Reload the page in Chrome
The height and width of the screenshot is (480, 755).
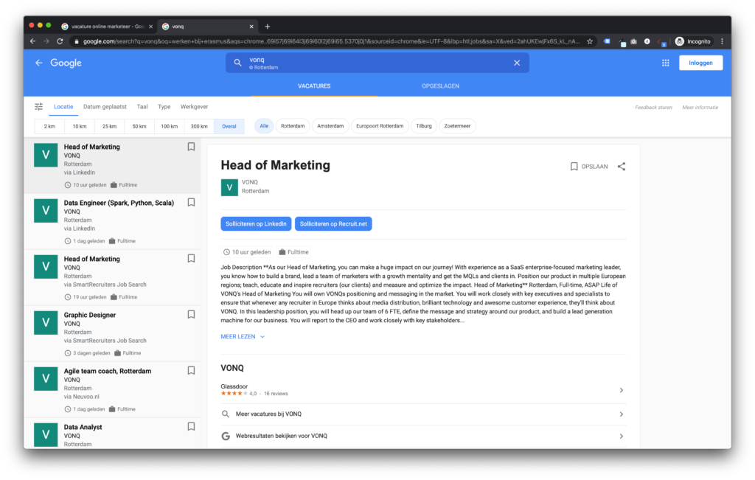coord(60,41)
